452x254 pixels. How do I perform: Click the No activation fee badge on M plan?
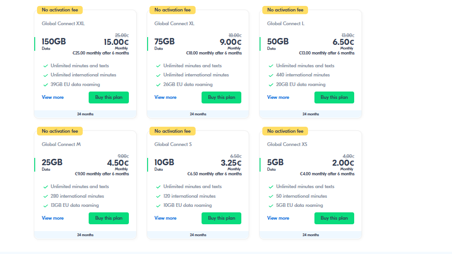point(60,131)
